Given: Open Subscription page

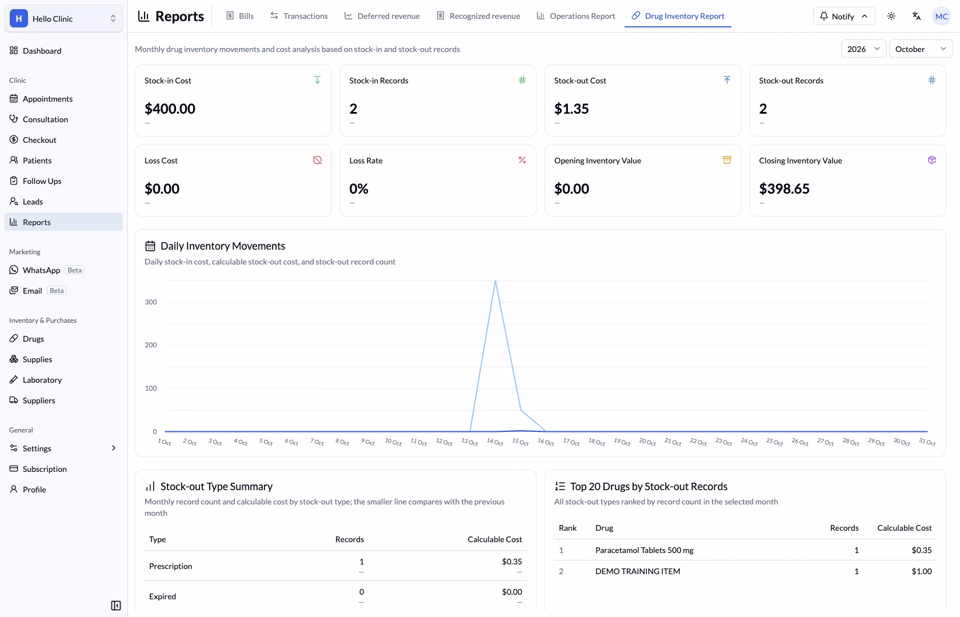Looking at the screenshot, I should [x=63, y=469].
